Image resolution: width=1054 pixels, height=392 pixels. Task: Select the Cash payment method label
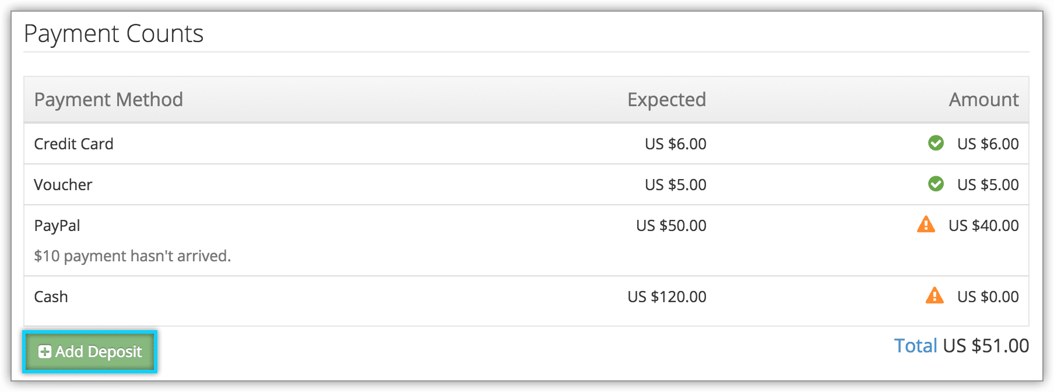[x=51, y=297]
